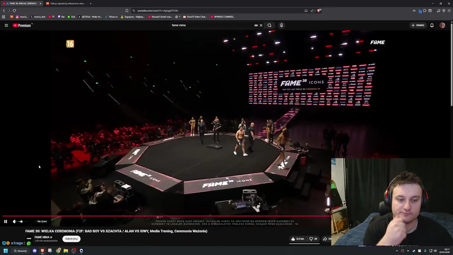Go back in browser history
Screen dimensions: 453x255
click(x=4, y=11)
